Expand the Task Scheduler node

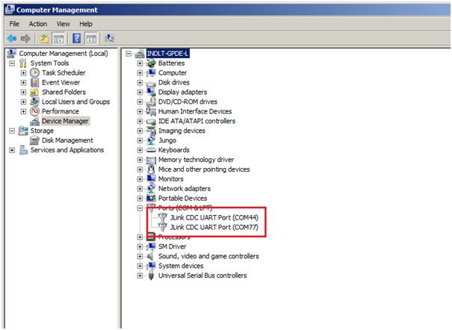pos(23,73)
